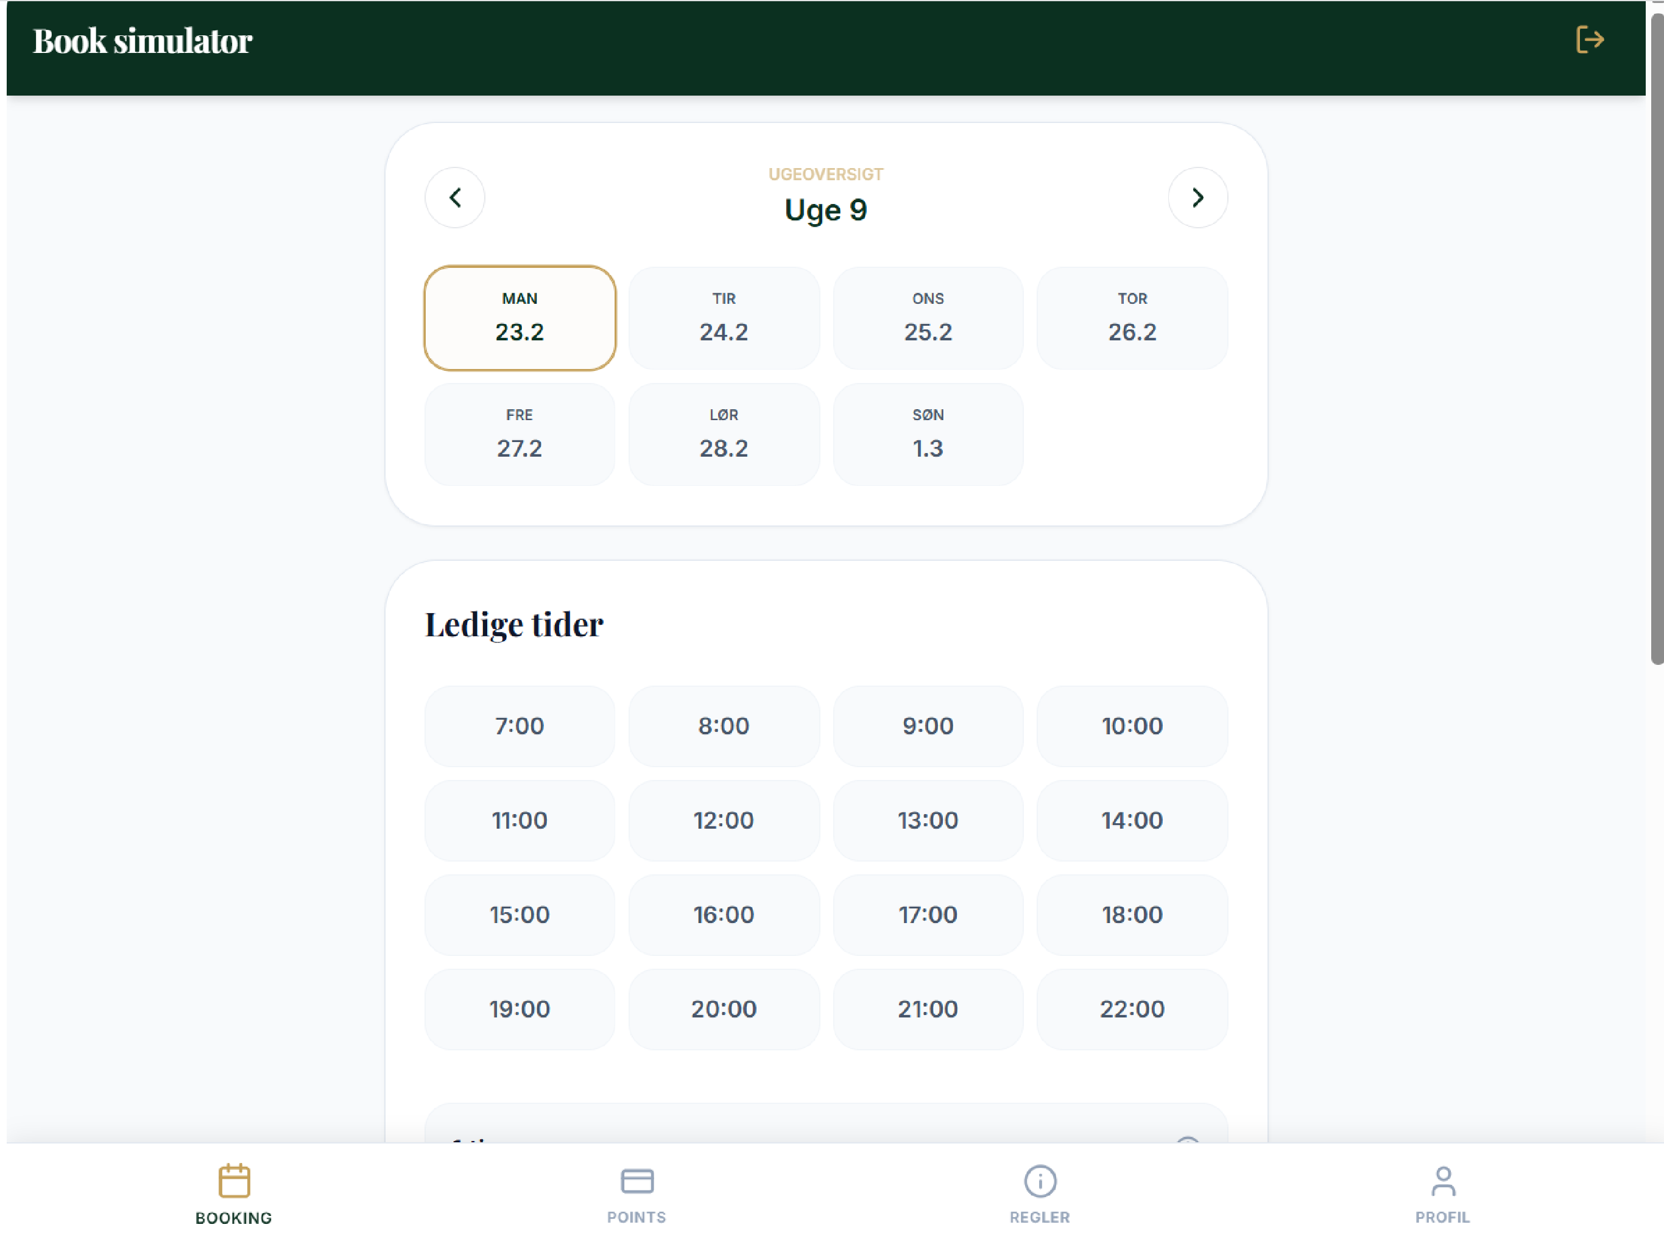Pick the 18:00 time slot

[x=1132, y=915]
